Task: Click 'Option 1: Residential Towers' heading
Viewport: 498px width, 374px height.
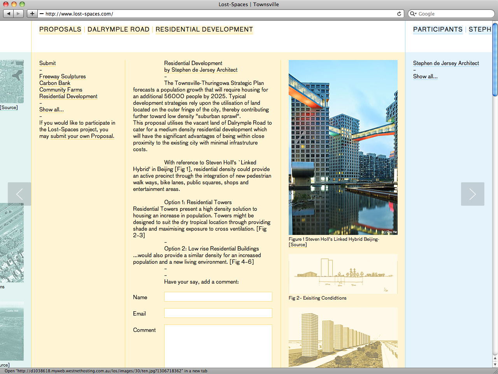Action: click(198, 202)
